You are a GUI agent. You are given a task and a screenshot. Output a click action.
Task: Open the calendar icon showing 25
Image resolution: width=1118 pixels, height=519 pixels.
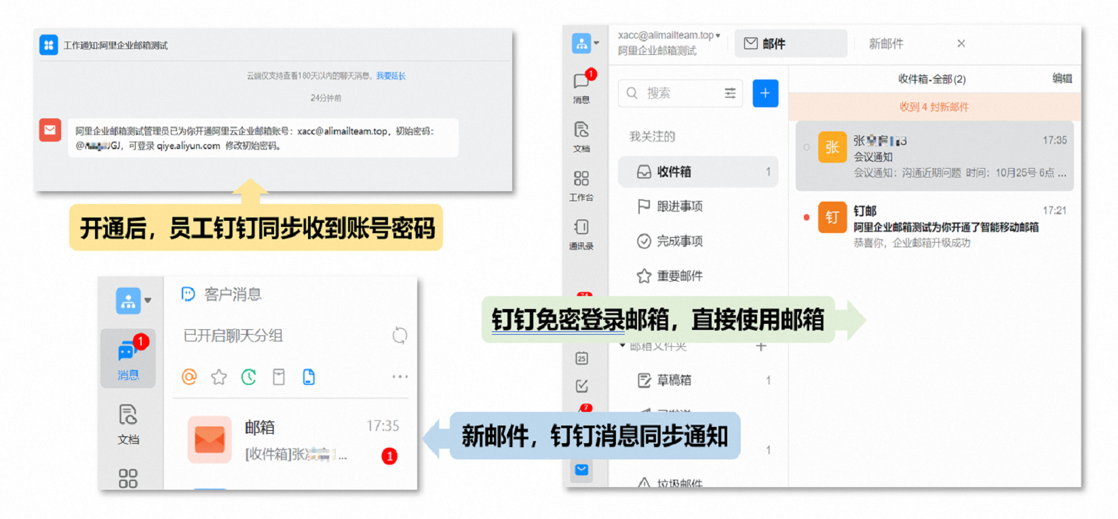point(581,358)
